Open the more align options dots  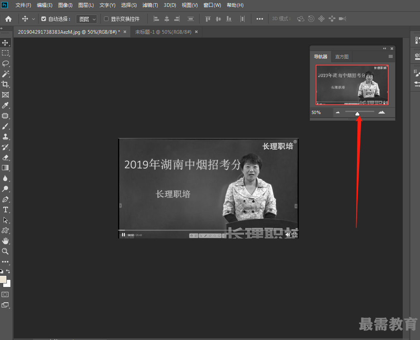click(259, 19)
